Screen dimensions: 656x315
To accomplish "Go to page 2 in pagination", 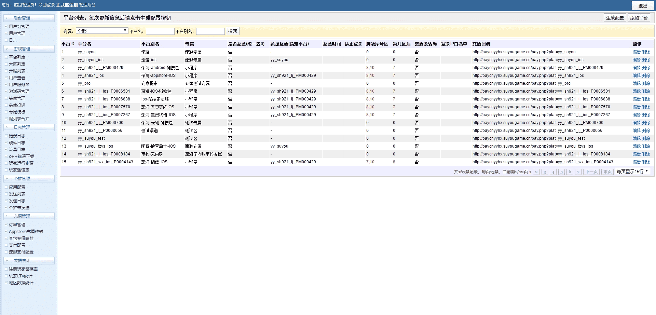I will pos(536,172).
